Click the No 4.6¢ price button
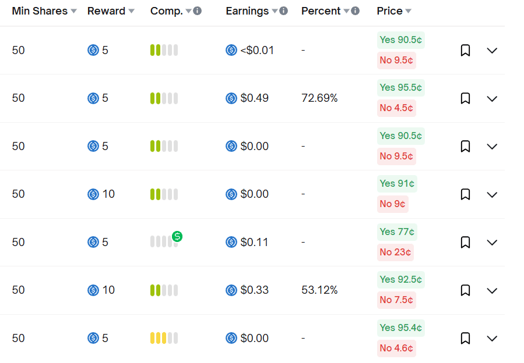524x363 pixels. pyautogui.click(x=396, y=348)
